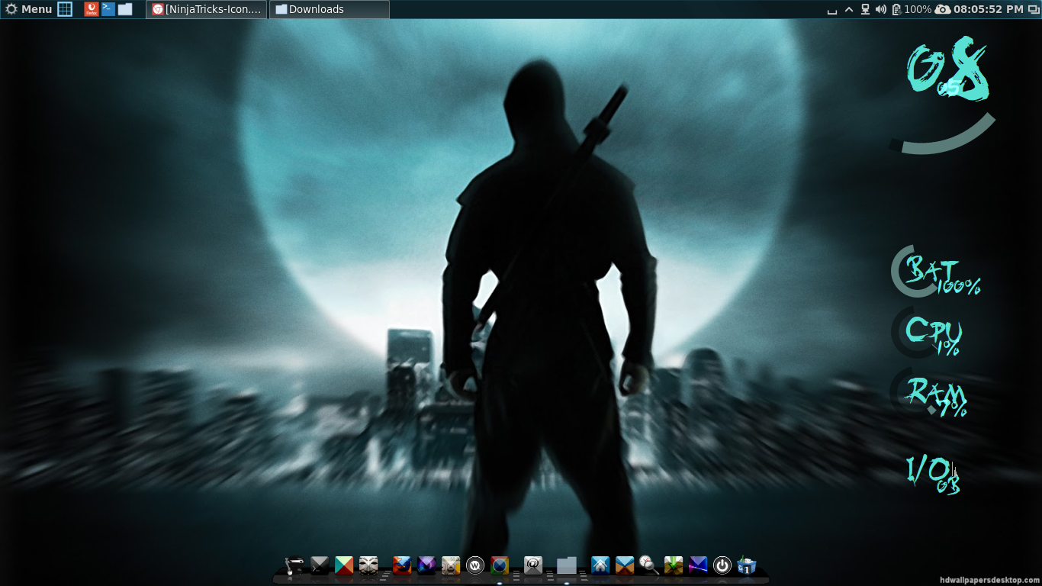Open the blue-orange envelope icon in the dock
Viewport: 1042px width, 586px height.
(x=625, y=565)
